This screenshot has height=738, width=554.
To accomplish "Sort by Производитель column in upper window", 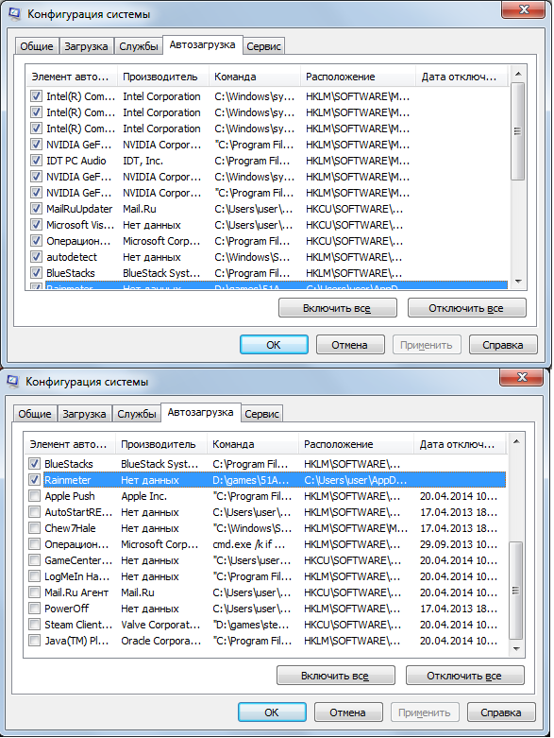I will 162,77.
